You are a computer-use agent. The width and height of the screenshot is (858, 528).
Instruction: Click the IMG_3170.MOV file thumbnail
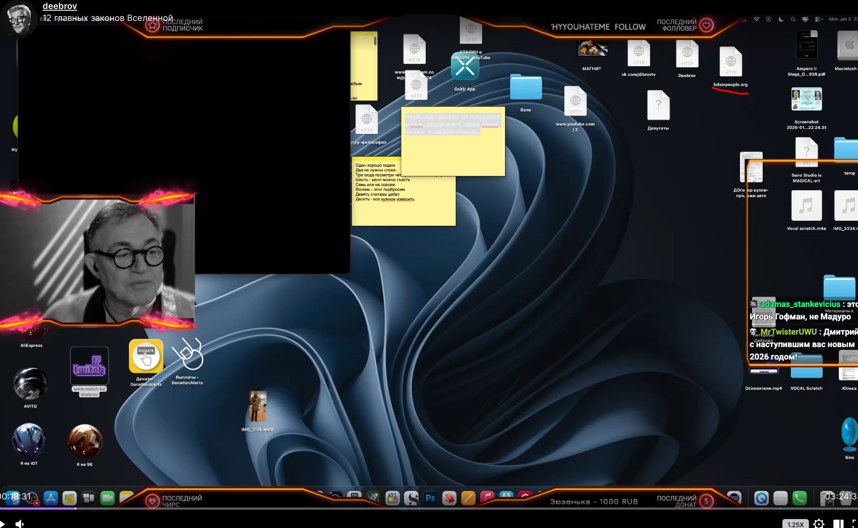coord(258,407)
